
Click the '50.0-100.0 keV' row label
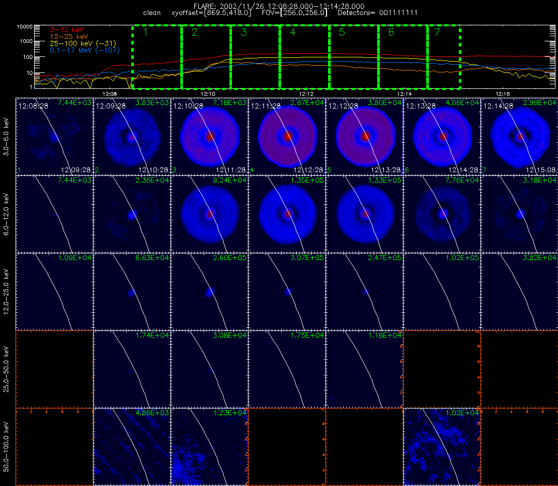coord(6,447)
